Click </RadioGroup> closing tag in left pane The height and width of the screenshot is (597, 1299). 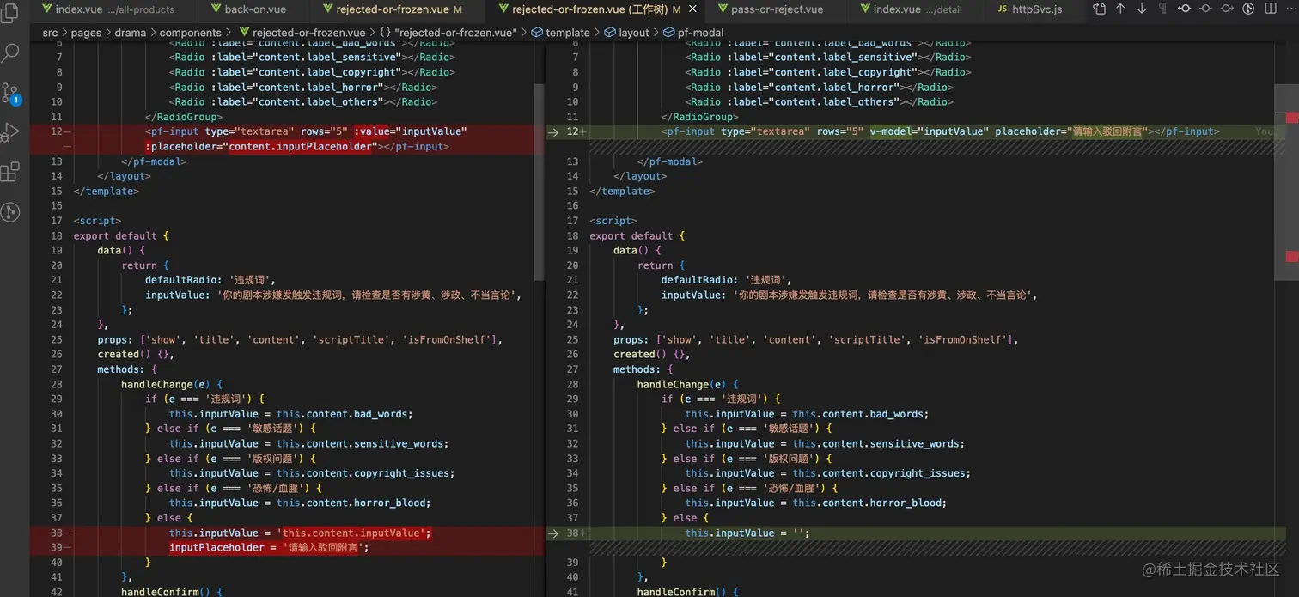point(184,117)
